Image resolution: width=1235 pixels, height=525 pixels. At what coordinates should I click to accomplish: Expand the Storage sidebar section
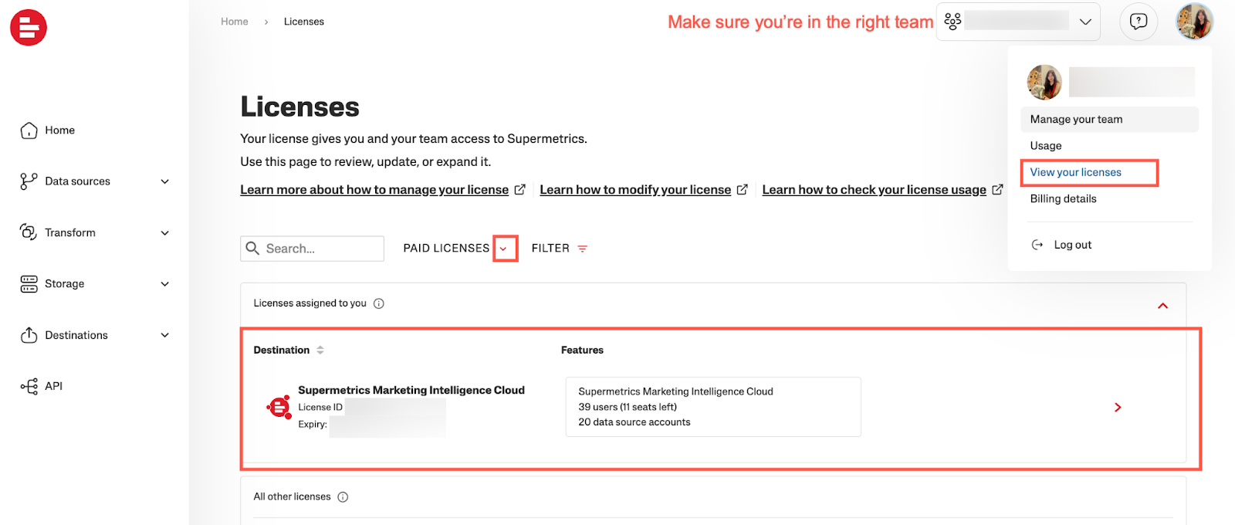(164, 284)
